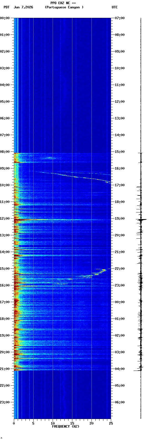Click the PDT '08:00' time label
The width and height of the screenshot is (153, 441).
(5, 152)
